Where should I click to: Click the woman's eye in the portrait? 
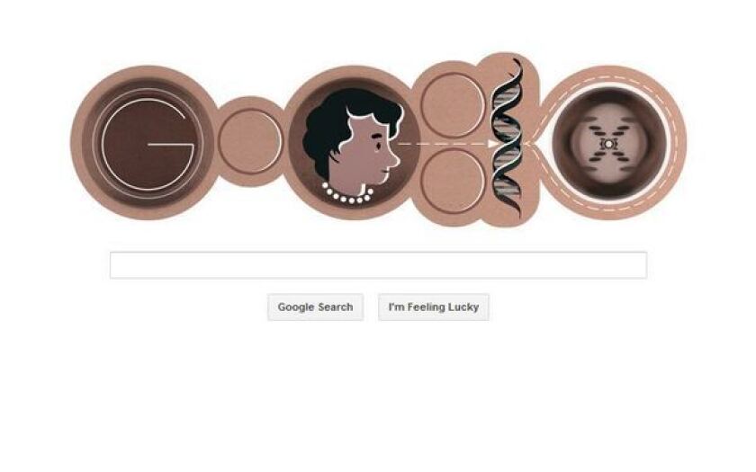point(376,144)
